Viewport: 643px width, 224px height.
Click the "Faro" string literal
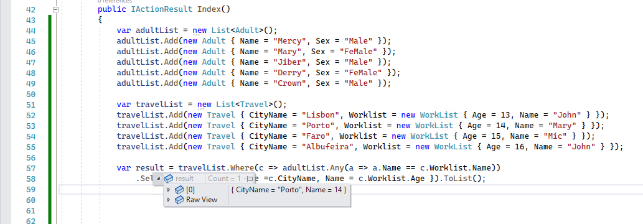point(316,136)
